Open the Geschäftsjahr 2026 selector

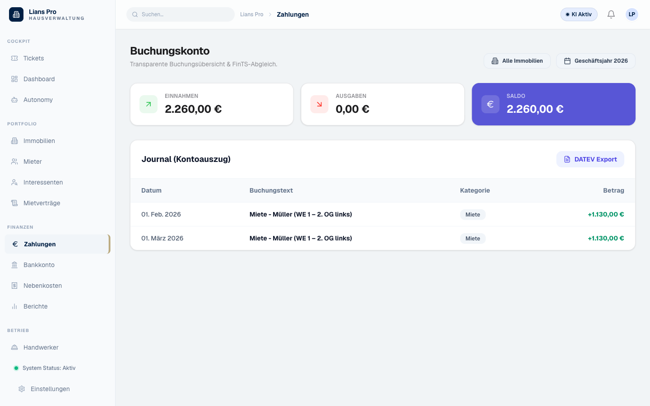pos(596,61)
